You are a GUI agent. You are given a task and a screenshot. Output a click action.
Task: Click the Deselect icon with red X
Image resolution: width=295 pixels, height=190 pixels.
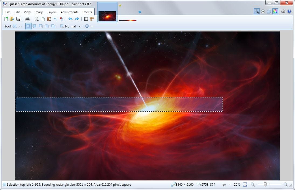(x=61, y=19)
